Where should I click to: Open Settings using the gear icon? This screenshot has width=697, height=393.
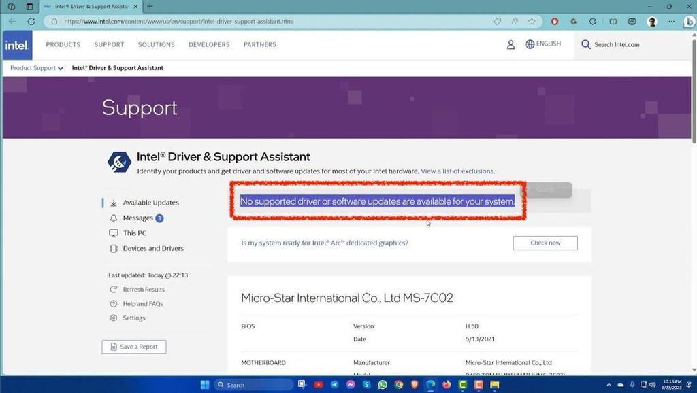pyautogui.click(x=113, y=318)
